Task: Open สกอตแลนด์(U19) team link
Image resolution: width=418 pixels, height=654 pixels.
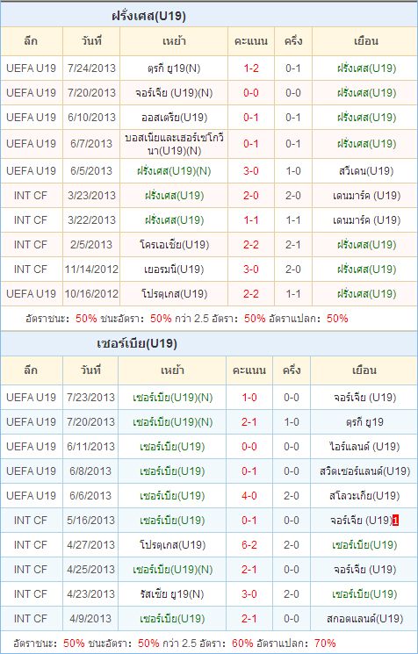Action: [364, 619]
